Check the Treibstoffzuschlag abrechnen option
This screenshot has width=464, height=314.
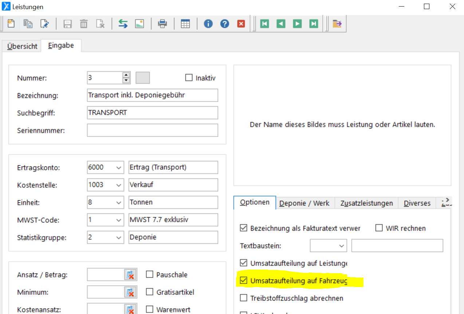(244, 298)
